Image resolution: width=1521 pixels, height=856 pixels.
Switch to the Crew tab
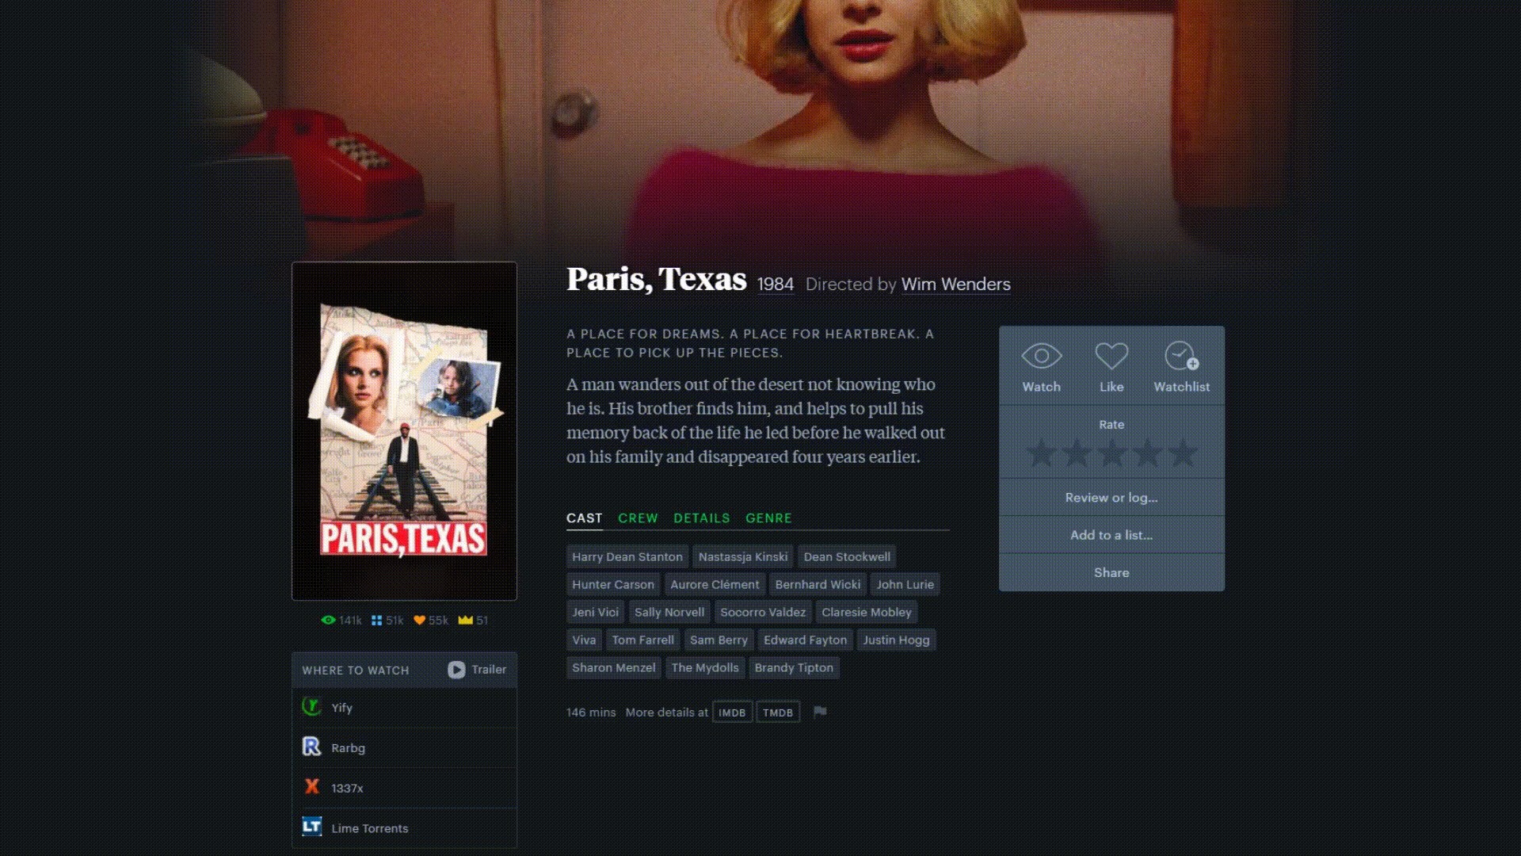point(638,518)
